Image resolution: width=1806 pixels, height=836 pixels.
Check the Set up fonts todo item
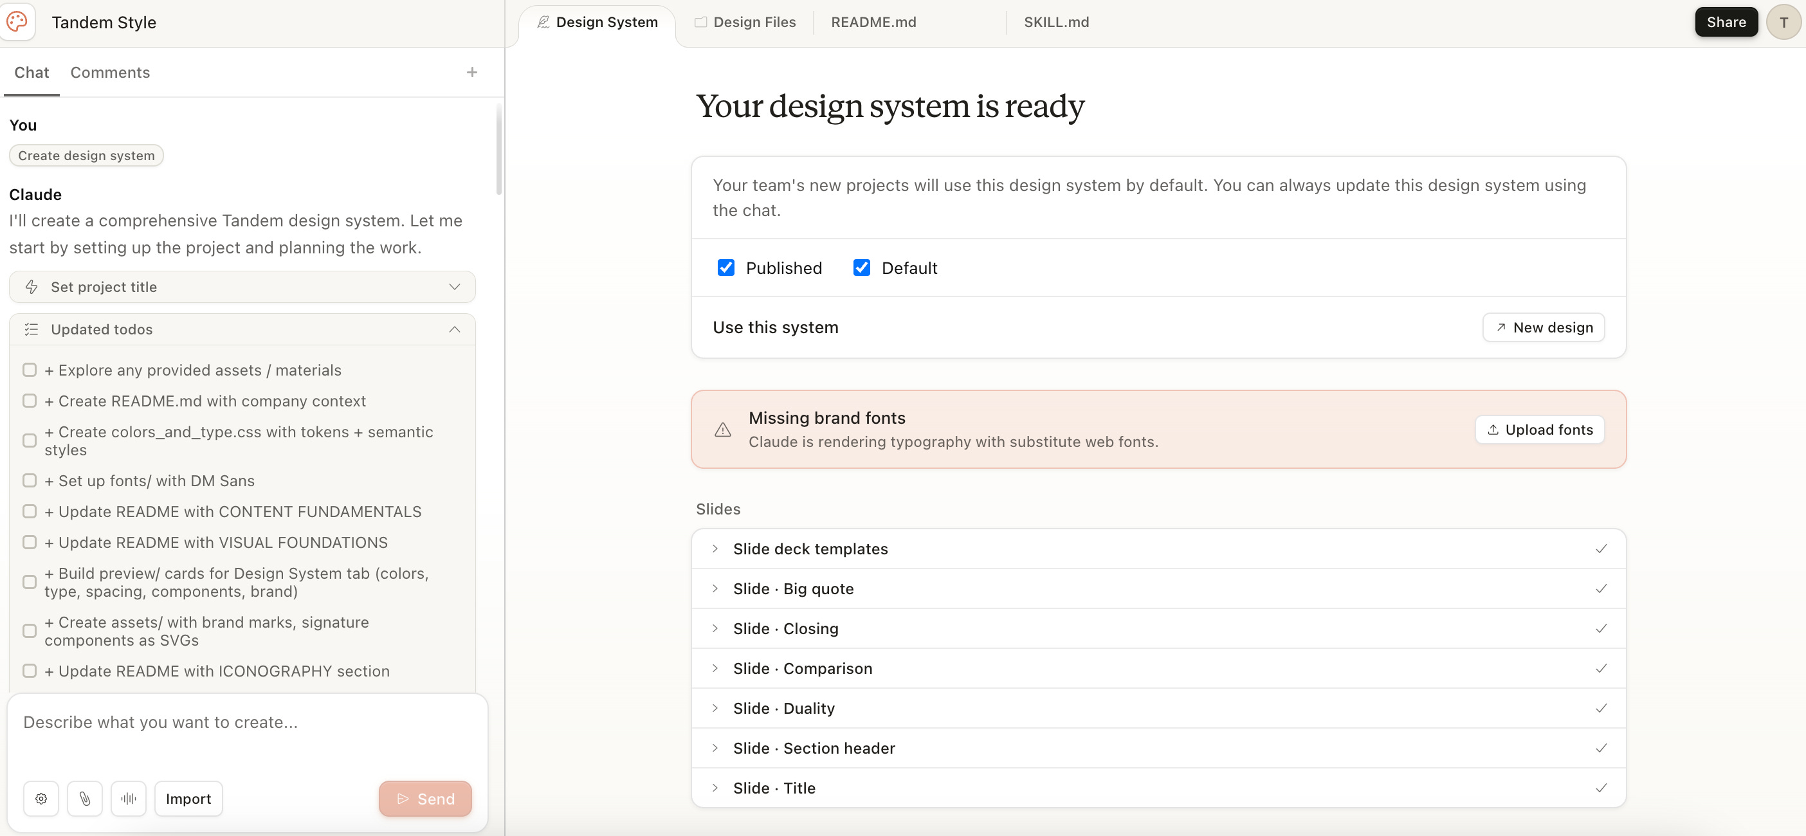click(30, 481)
